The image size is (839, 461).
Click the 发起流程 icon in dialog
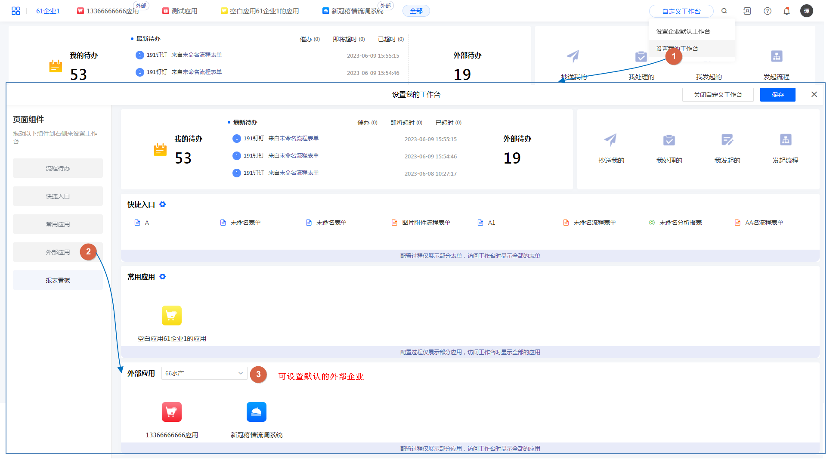click(x=785, y=140)
